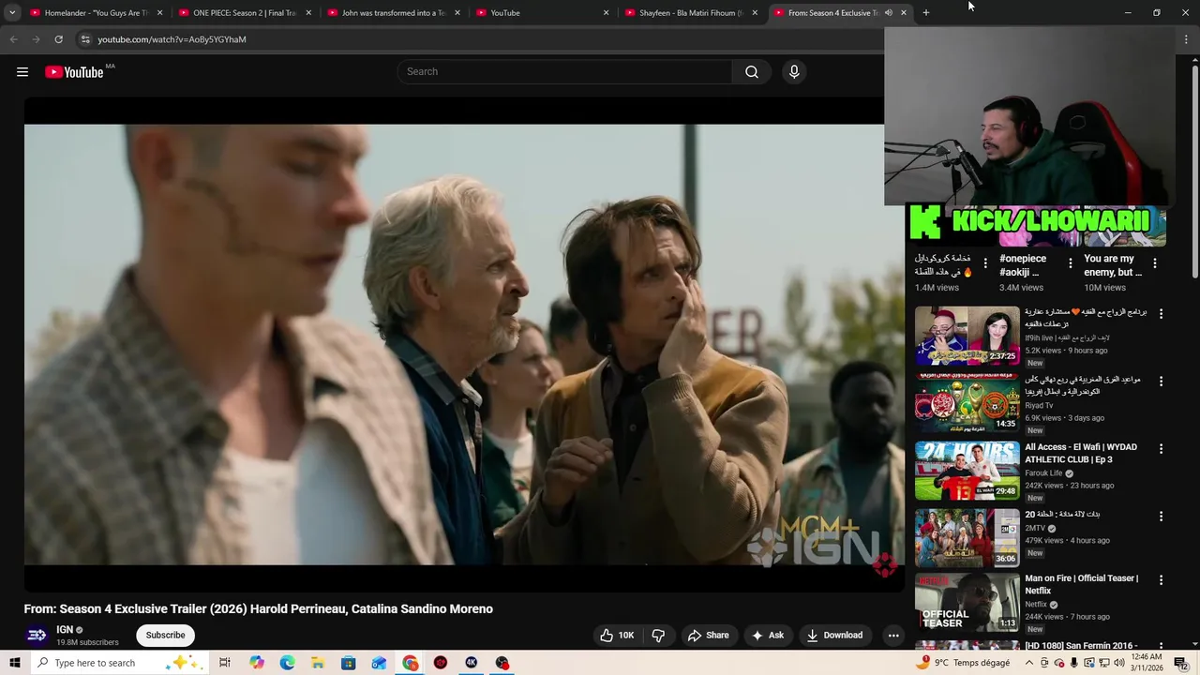Like the video with thumbs up
The image size is (1200, 675).
617,636
